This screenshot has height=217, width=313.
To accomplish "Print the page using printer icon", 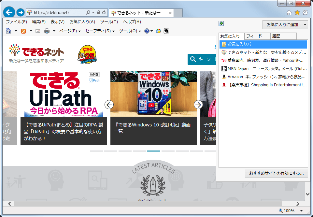I will (x=47, y=31).
